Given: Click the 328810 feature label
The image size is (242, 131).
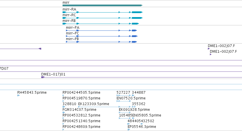Looking at the screenshot, I should click(69, 104).
